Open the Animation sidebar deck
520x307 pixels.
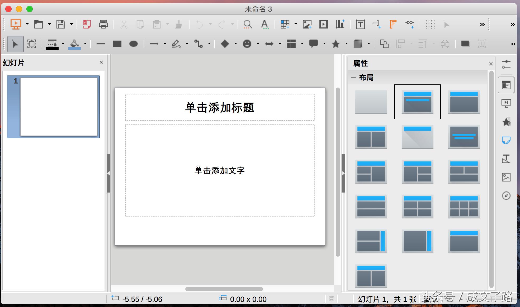[x=506, y=122]
